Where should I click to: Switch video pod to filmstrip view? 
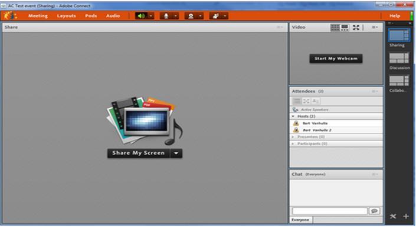pyautogui.click(x=345, y=28)
